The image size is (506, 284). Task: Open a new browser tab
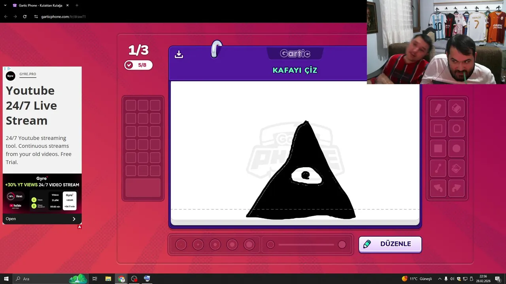tap(77, 6)
